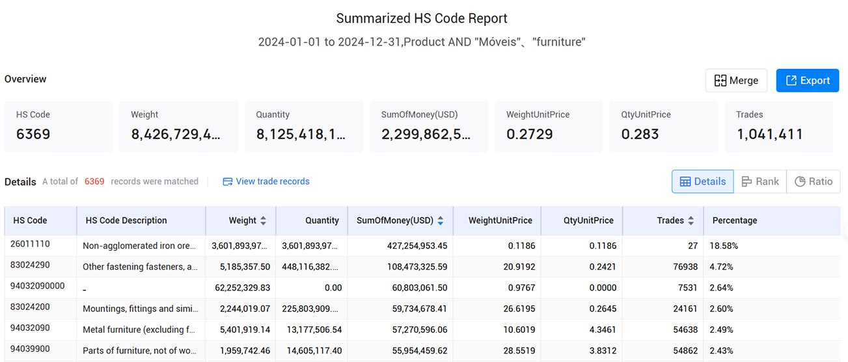This screenshot has width=848, height=362.
Task: Click the Quantity column header
Action: click(312, 220)
